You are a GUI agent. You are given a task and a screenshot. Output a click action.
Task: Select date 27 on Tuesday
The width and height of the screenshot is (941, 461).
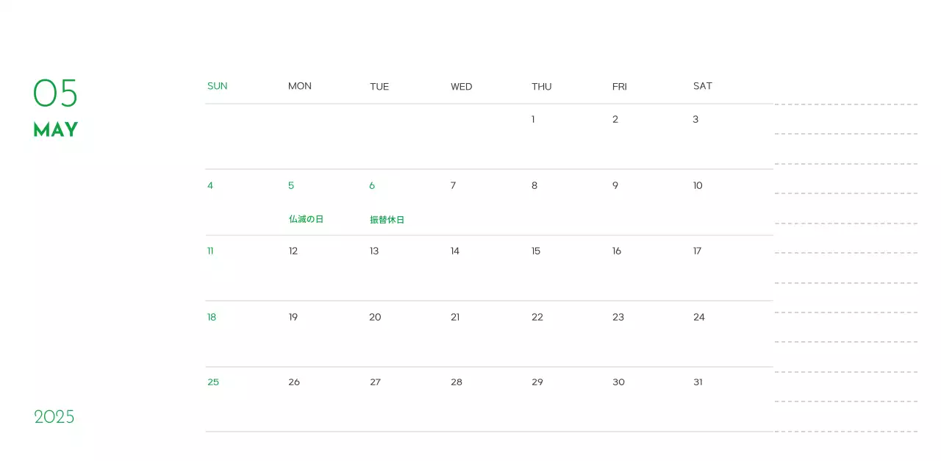(375, 382)
